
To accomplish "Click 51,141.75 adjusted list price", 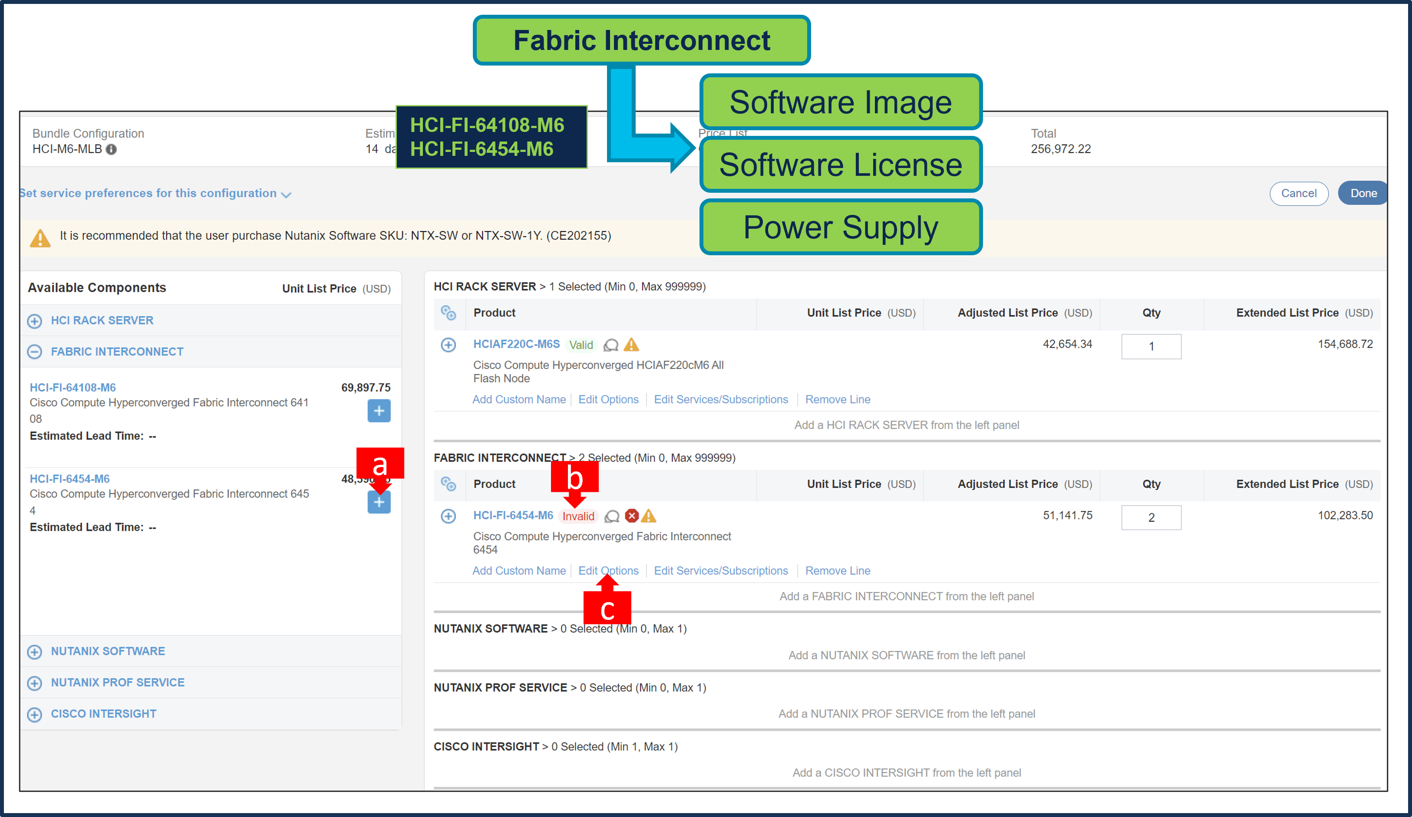I will (x=1067, y=515).
